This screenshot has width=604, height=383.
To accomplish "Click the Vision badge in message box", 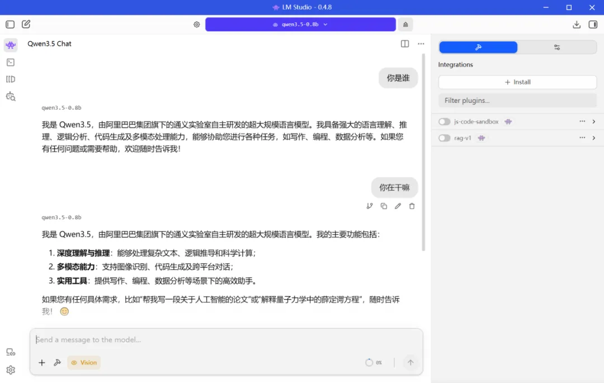I will (x=84, y=363).
